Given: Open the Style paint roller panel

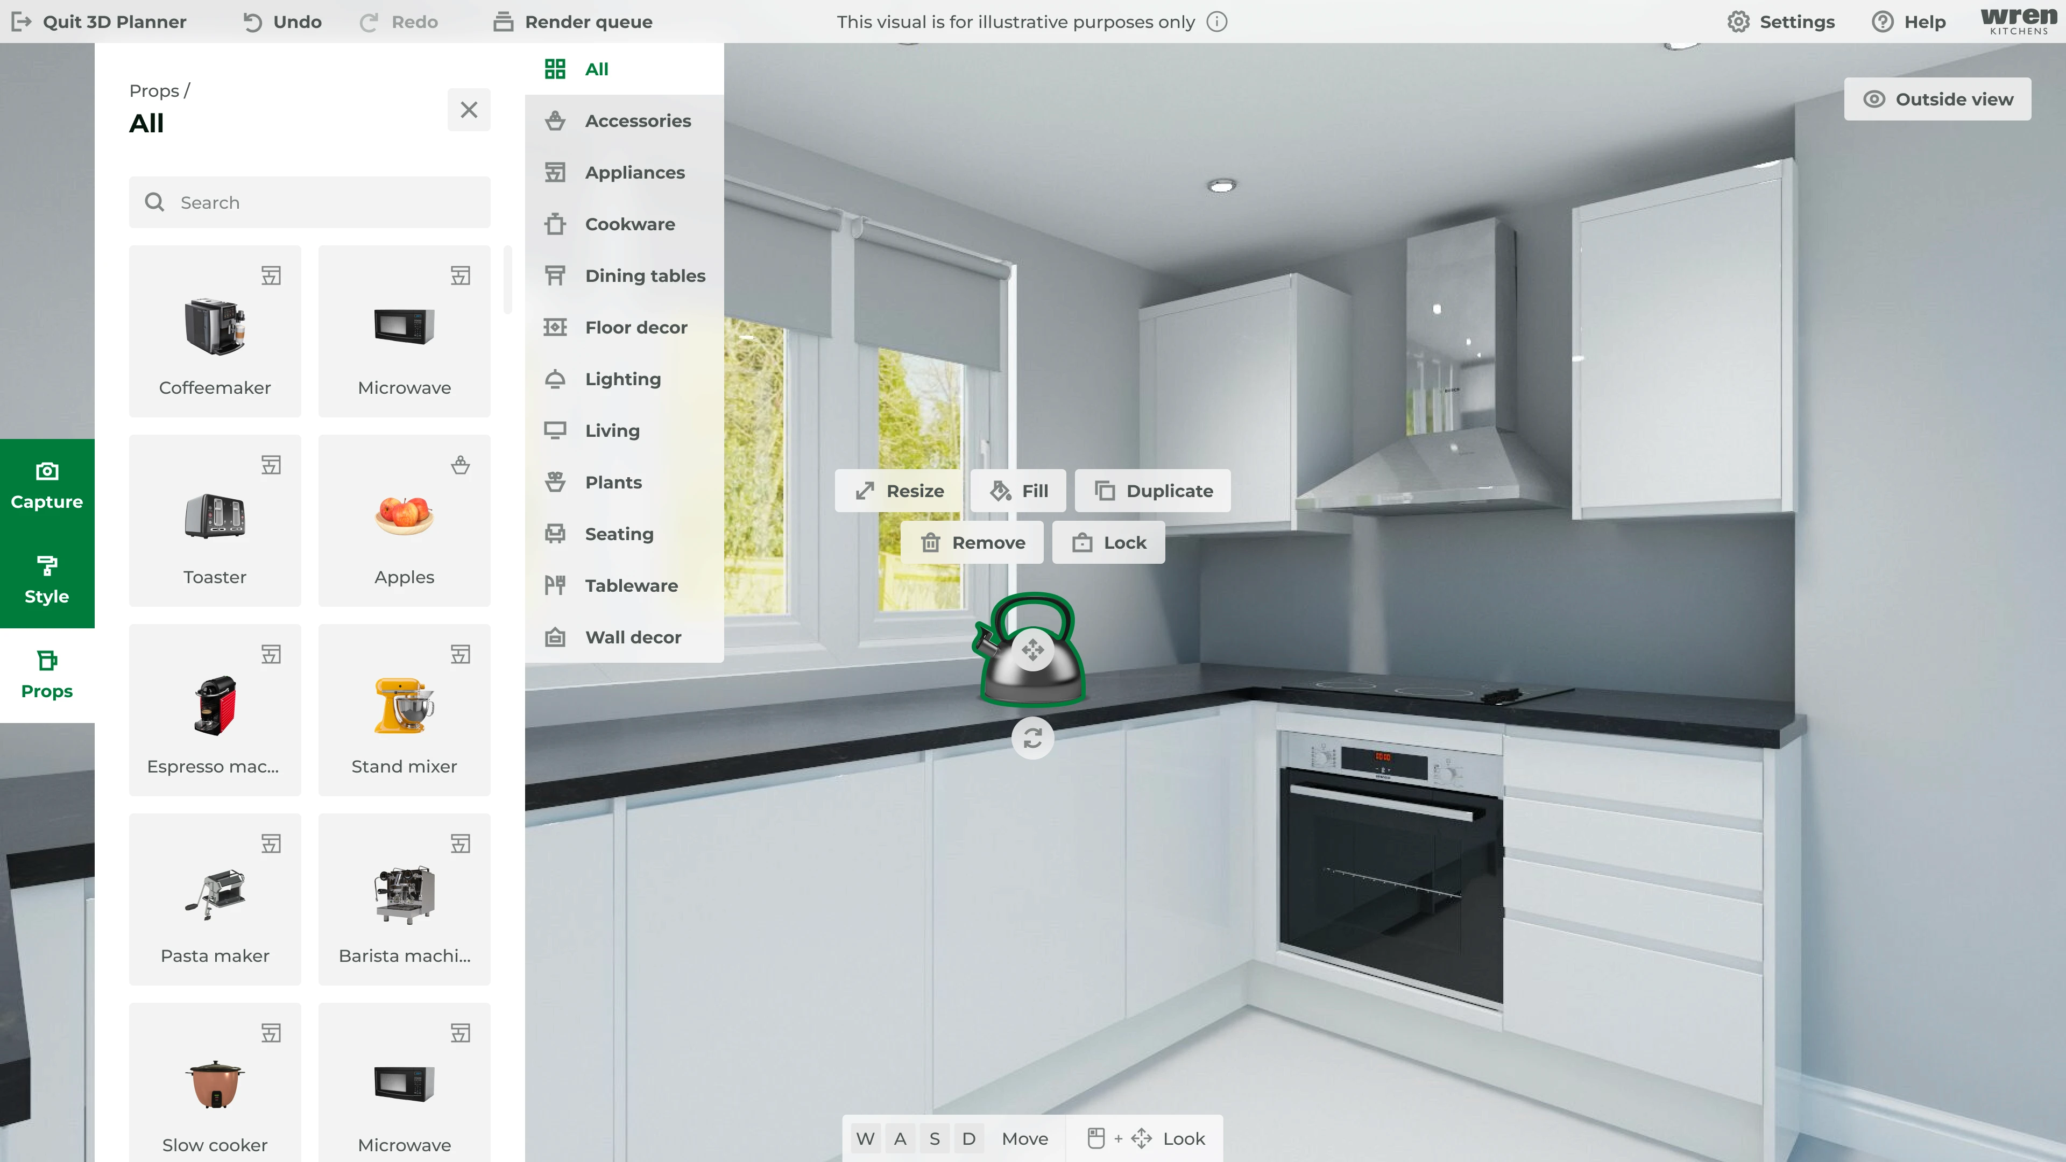Looking at the screenshot, I should coord(46,580).
